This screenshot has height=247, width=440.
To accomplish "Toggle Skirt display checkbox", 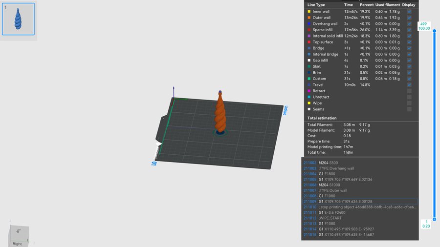I will pyautogui.click(x=409, y=66).
